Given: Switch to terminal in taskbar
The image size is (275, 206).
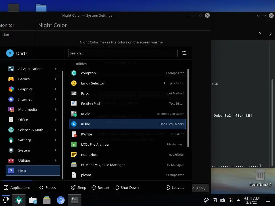Looking at the screenshot, I should point(75,200).
